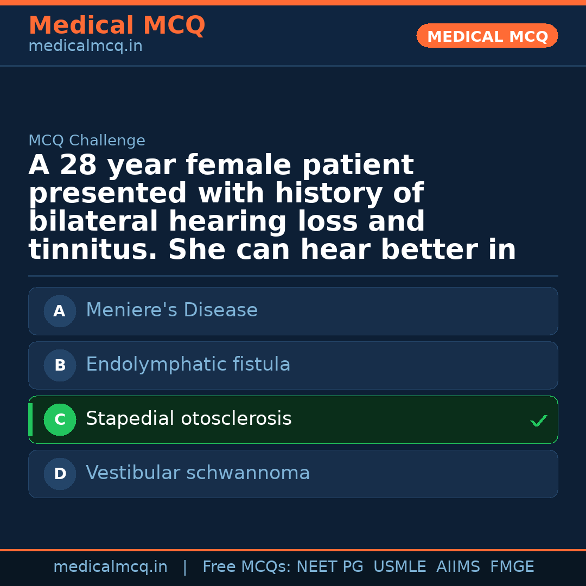This screenshot has height=586, width=586.
Task: Click the letter B circle badge
Action: tap(60, 365)
